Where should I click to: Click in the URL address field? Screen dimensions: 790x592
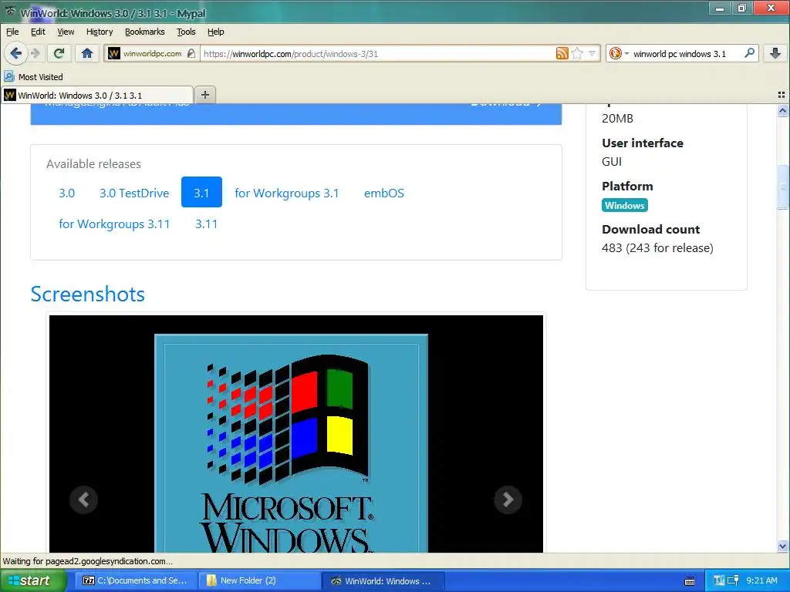(x=378, y=53)
